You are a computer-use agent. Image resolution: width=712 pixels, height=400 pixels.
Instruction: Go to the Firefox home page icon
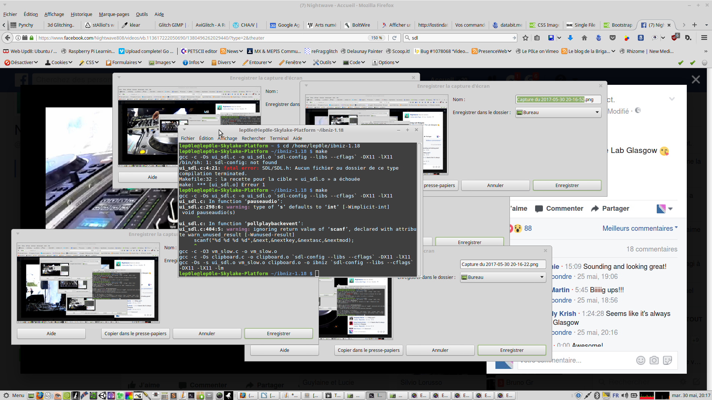(x=584, y=38)
